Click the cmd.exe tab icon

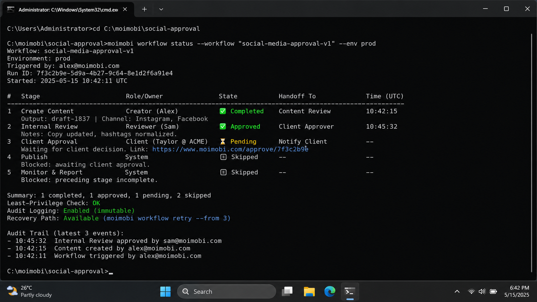pos(11,9)
